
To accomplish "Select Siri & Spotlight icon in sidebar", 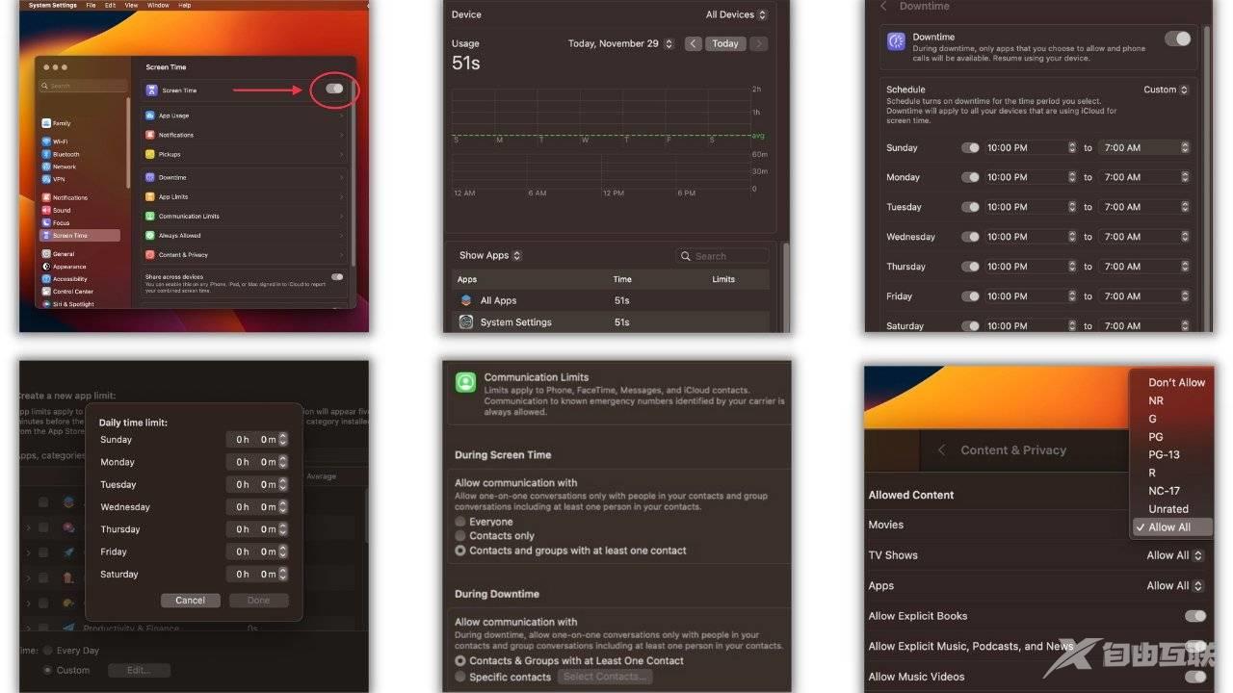I will point(46,304).
